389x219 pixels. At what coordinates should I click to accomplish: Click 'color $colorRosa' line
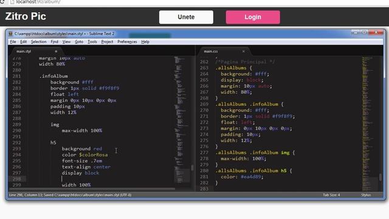[x=85, y=155]
